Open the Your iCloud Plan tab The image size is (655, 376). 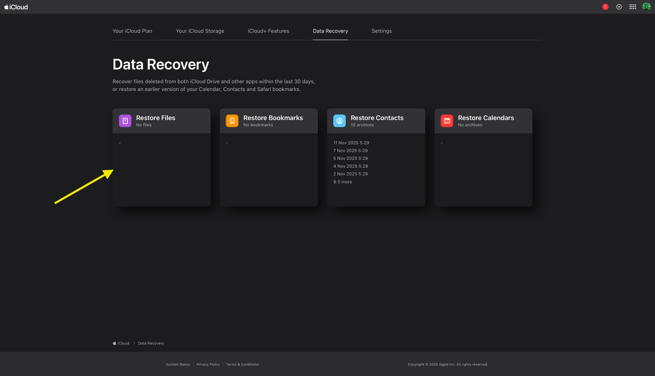point(132,31)
